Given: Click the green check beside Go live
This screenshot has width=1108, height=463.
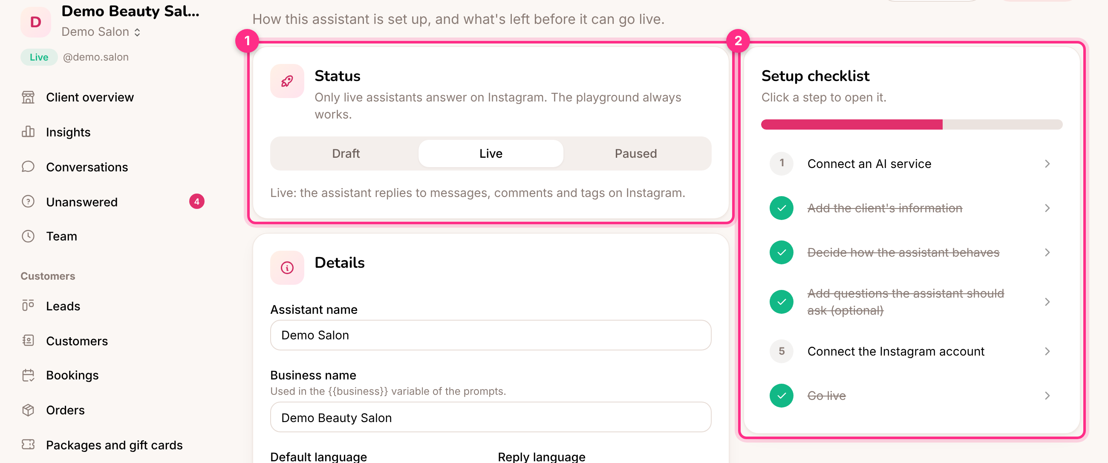Looking at the screenshot, I should pyautogui.click(x=782, y=396).
